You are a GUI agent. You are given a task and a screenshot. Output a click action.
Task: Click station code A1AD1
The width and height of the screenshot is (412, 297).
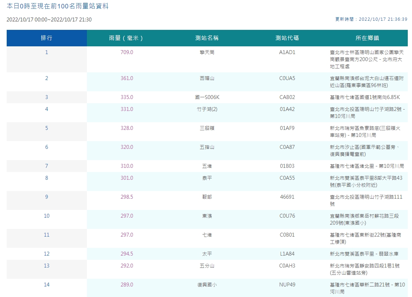pos(287,52)
